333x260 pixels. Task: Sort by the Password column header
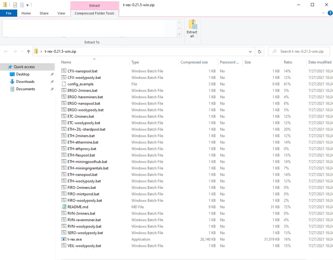(230, 62)
